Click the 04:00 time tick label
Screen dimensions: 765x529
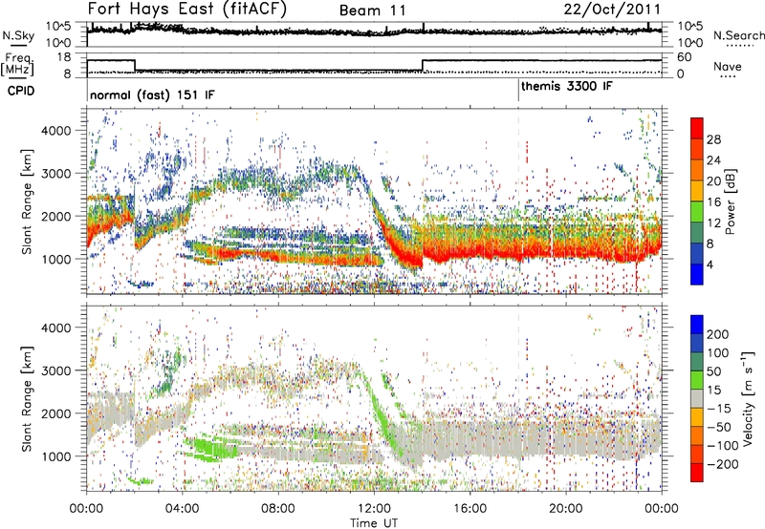pos(182,509)
